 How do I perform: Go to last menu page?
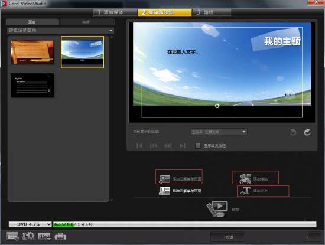pyautogui.click(x=183, y=146)
